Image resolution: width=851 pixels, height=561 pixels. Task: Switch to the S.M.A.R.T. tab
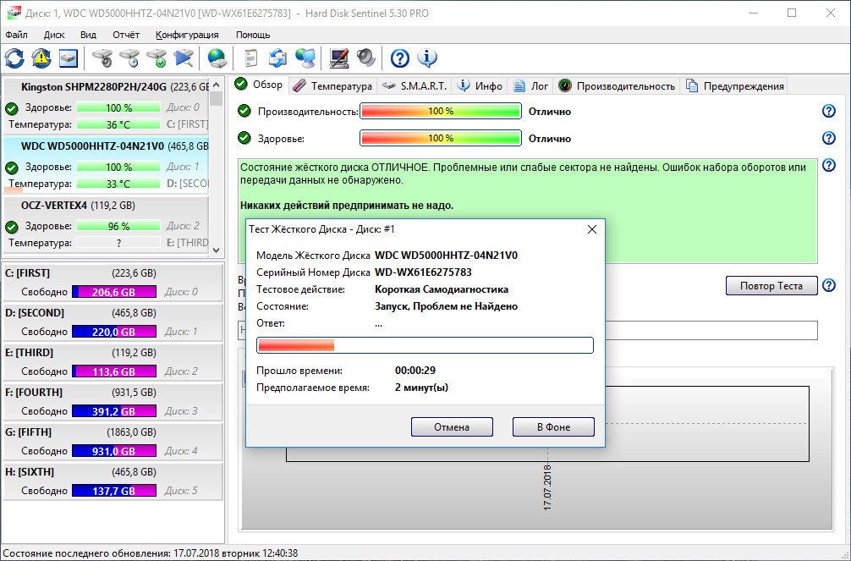pos(415,85)
